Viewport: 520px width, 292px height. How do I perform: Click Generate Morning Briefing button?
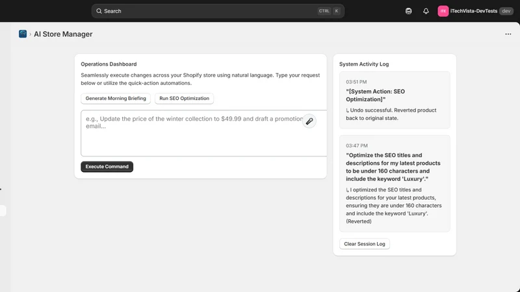pos(116,99)
